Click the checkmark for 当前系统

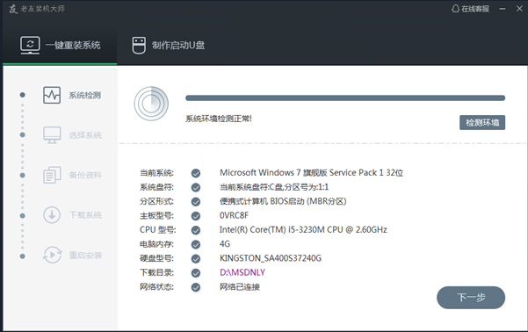196,173
